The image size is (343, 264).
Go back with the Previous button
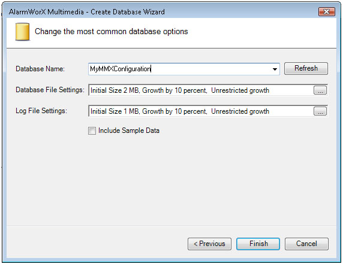click(x=209, y=244)
